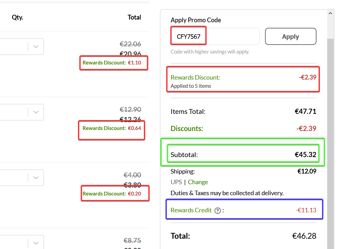Click the Total column header
345x249 pixels.
pyautogui.click(x=134, y=17)
